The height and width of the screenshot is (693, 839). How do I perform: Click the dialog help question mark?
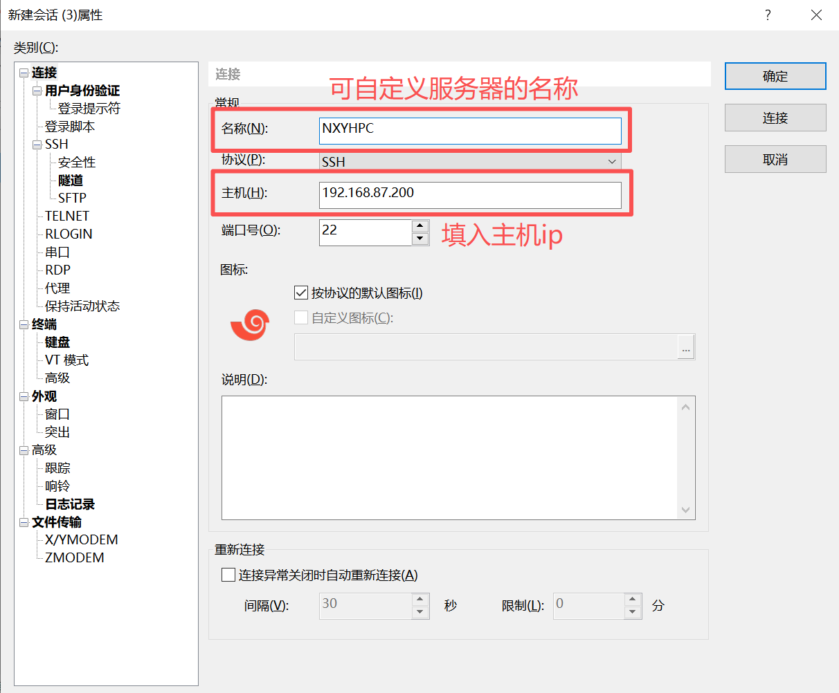[x=768, y=15]
